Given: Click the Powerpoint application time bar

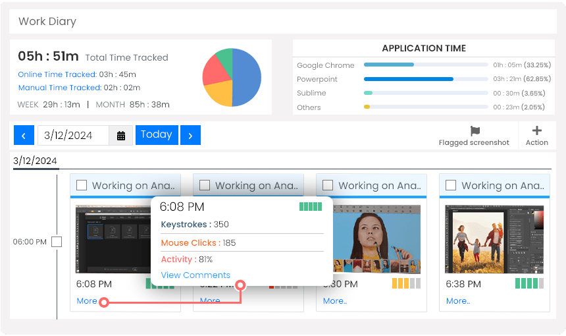Looking at the screenshot, I should pyautogui.click(x=426, y=79).
